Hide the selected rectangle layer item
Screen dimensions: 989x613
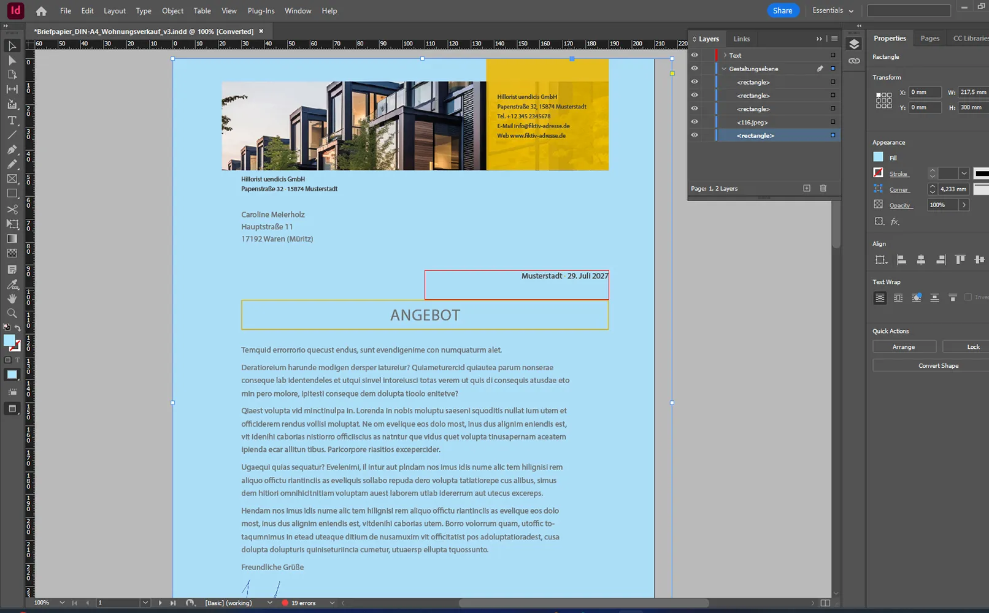click(x=695, y=135)
